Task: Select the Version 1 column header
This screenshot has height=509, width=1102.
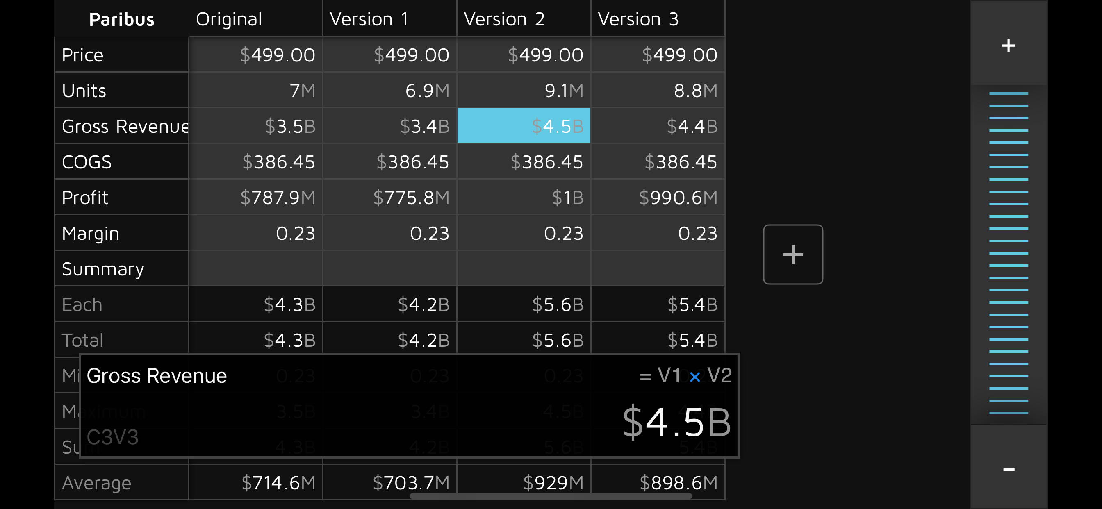Action: [x=389, y=19]
